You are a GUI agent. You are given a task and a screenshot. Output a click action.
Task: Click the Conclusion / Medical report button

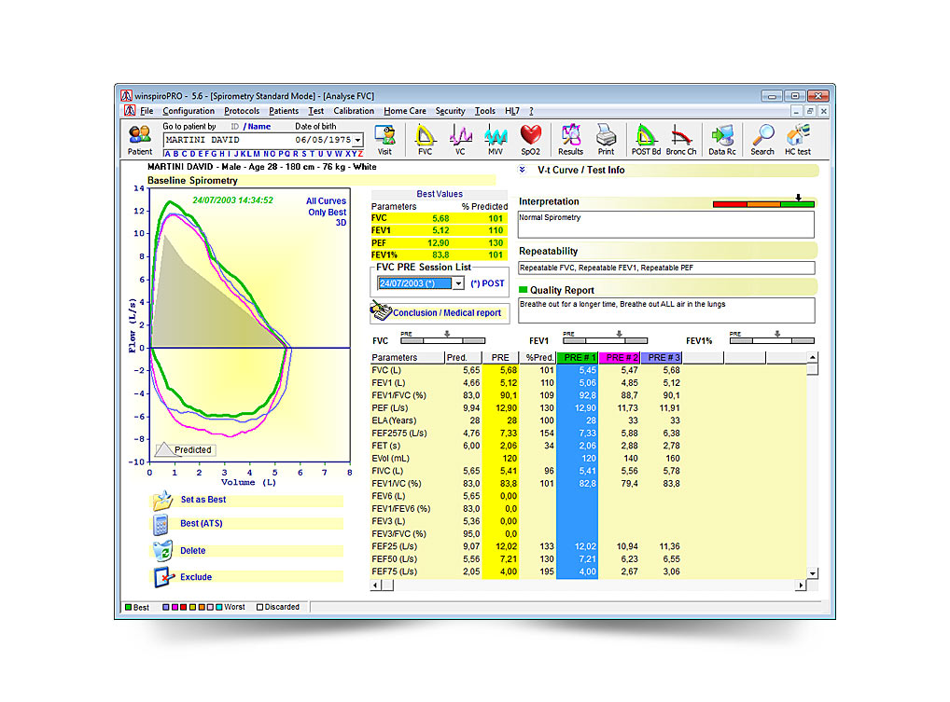pyautogui.click(x=438, y=312)
